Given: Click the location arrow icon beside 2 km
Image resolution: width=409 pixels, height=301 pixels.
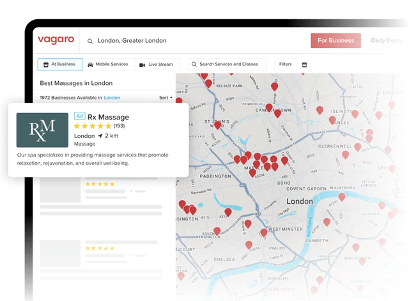Looking at the screenshot, I should point(100,136).
